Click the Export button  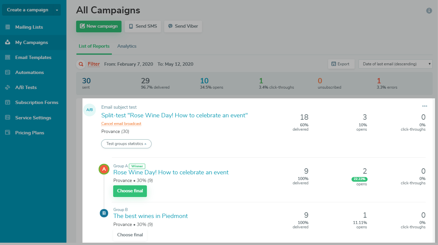pos(341,64)
